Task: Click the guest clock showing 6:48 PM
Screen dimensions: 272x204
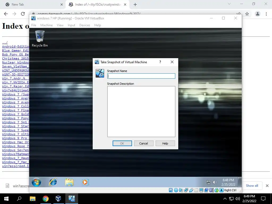Action: click(228, 182)
